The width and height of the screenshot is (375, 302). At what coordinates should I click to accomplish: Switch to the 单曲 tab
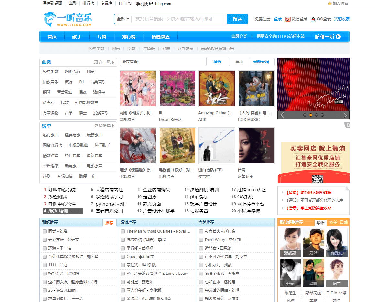(x=239, y=62)
